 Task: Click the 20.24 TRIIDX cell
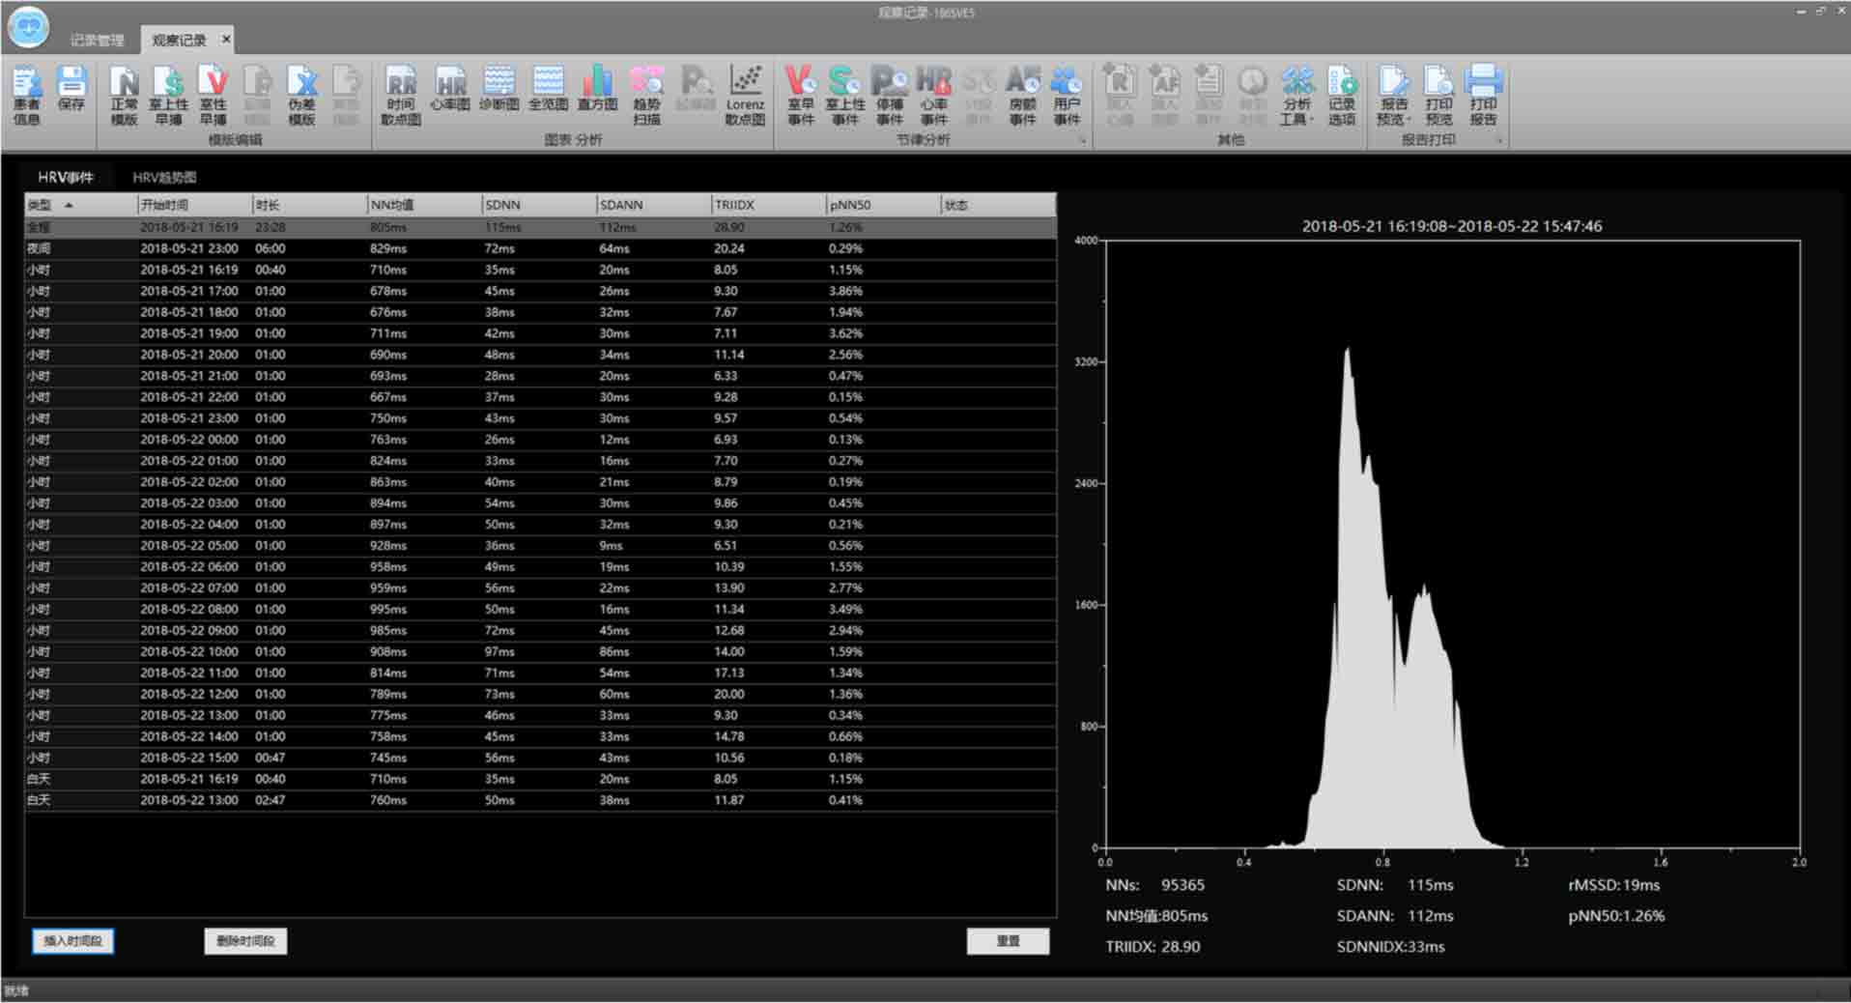(x=729, y=248)
